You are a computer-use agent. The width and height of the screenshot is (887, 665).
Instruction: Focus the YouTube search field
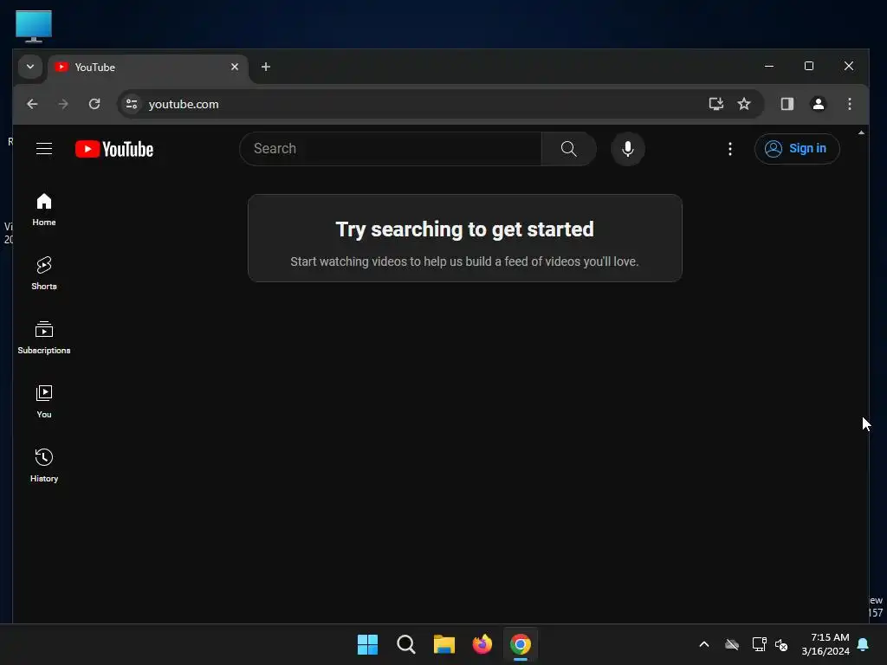coord(391,149)
